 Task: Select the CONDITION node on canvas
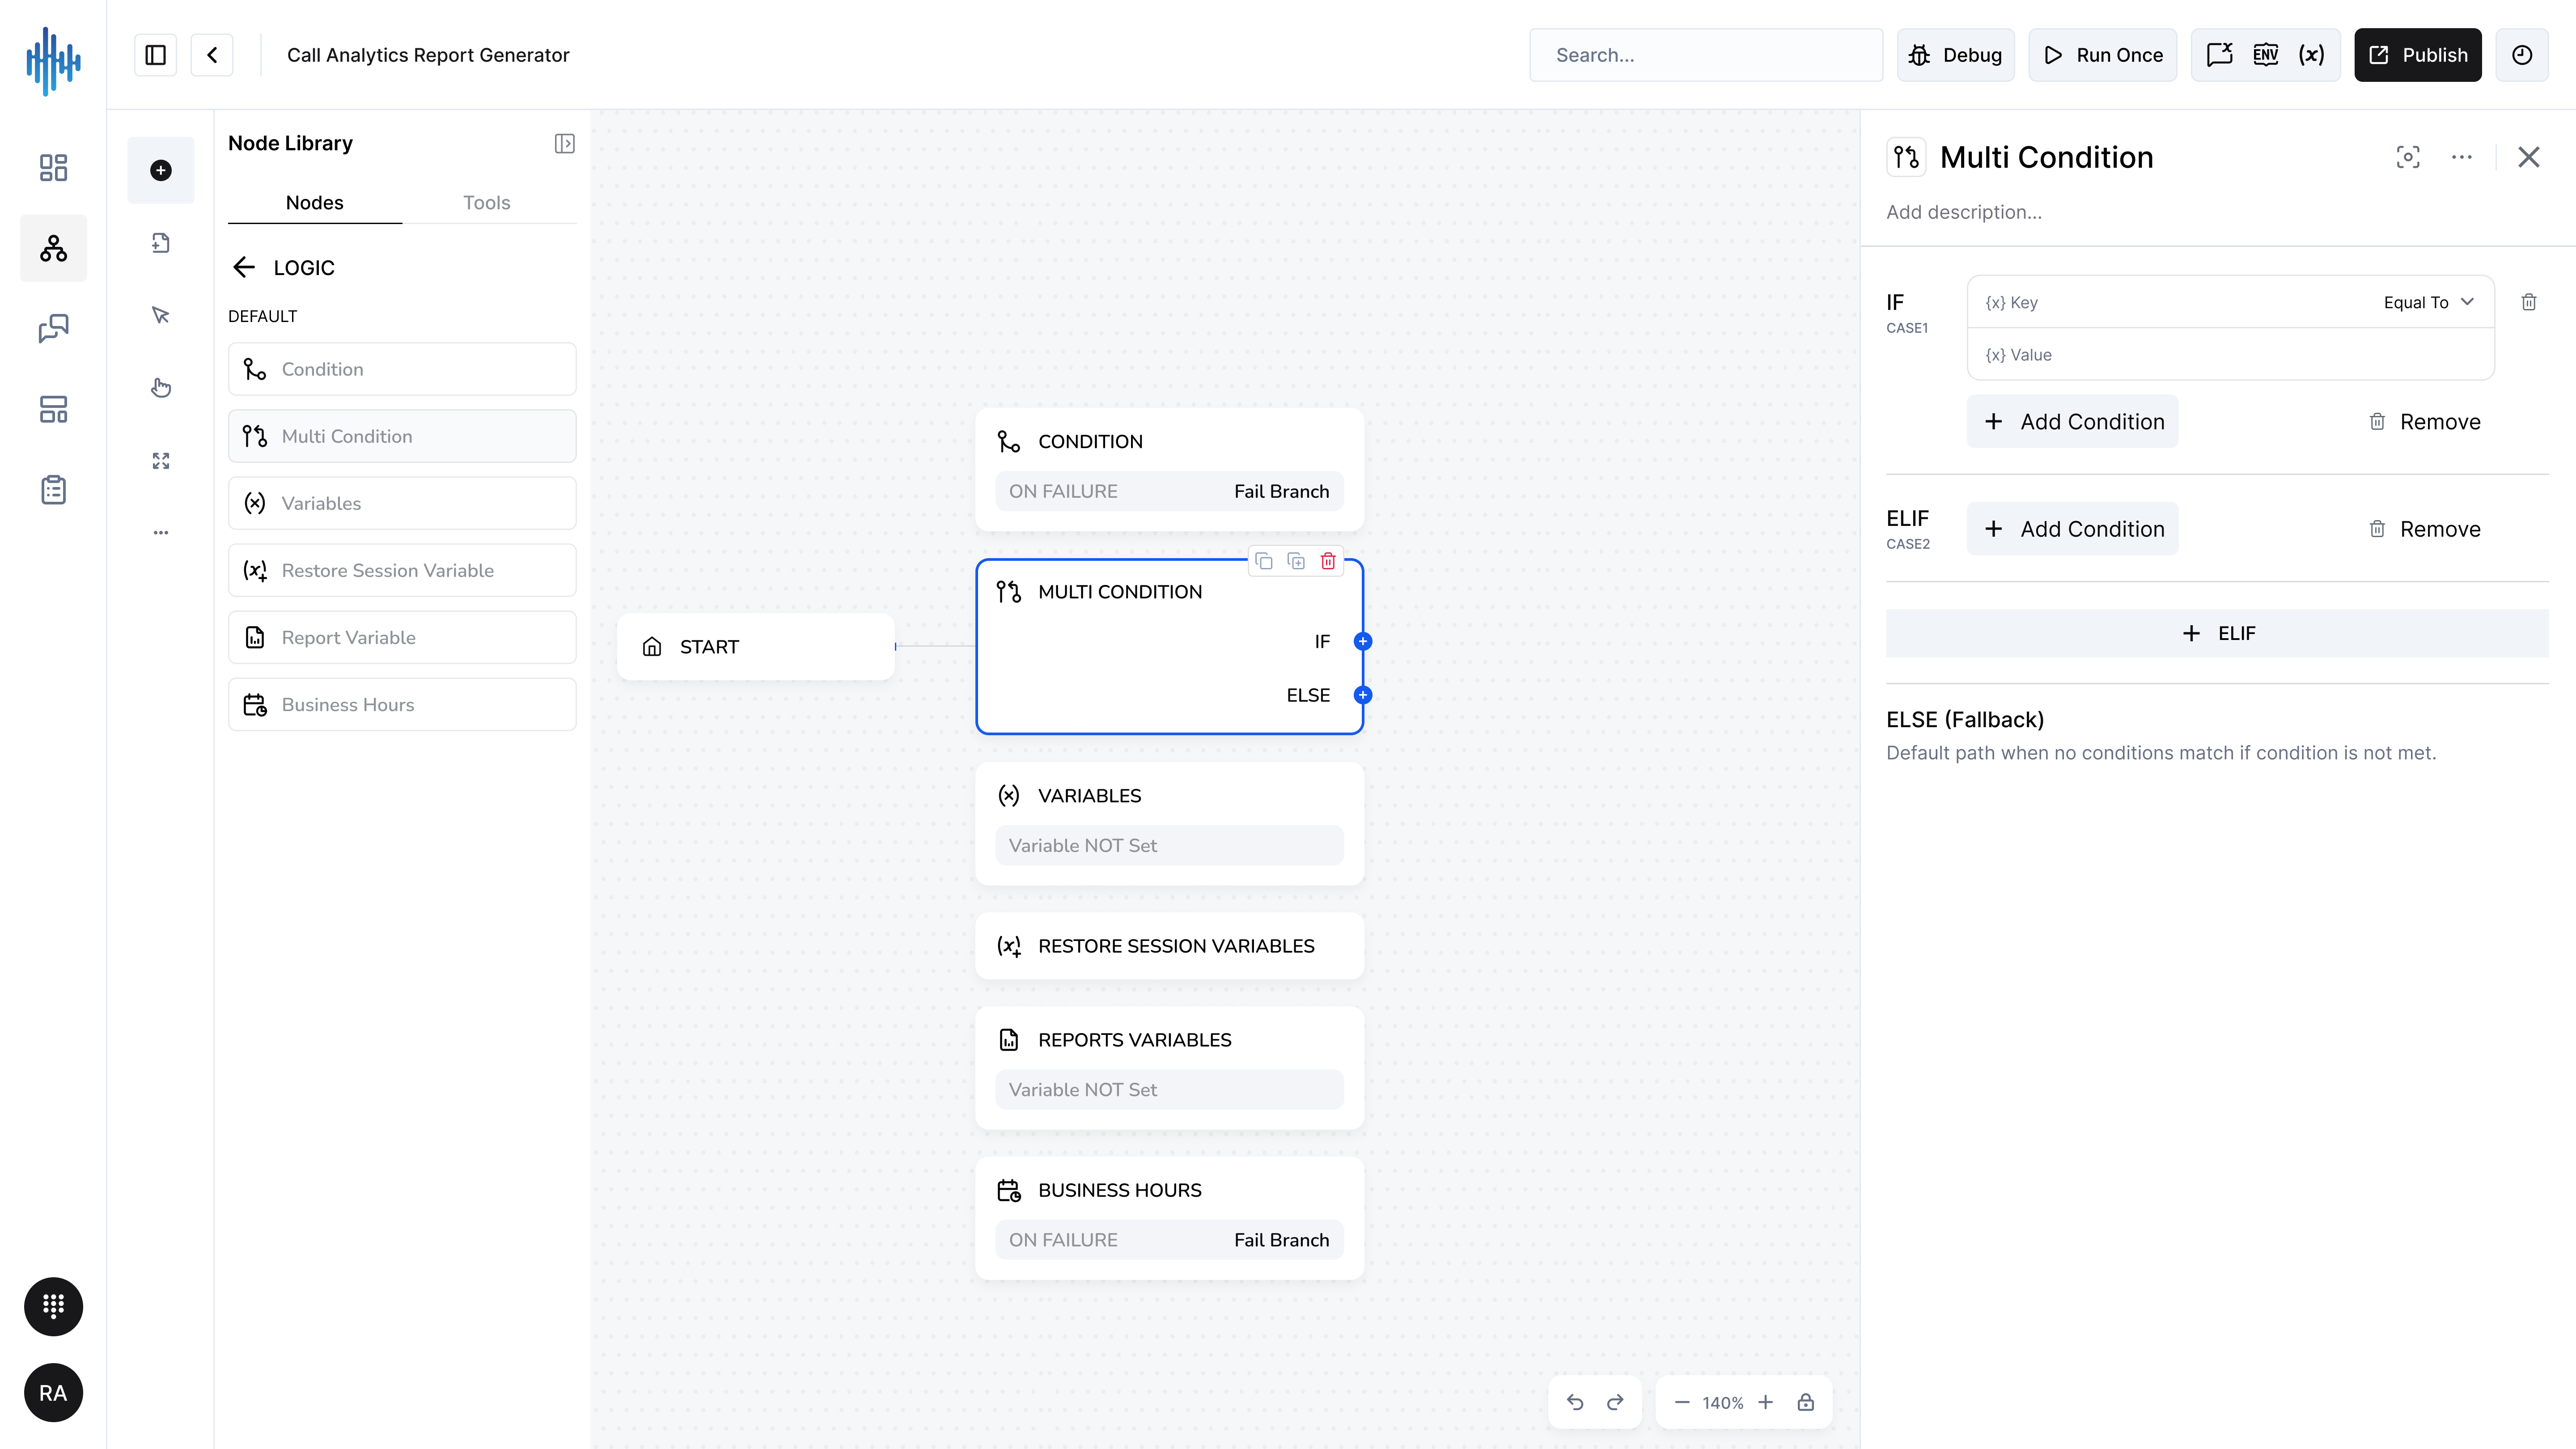coord(1170,469)
